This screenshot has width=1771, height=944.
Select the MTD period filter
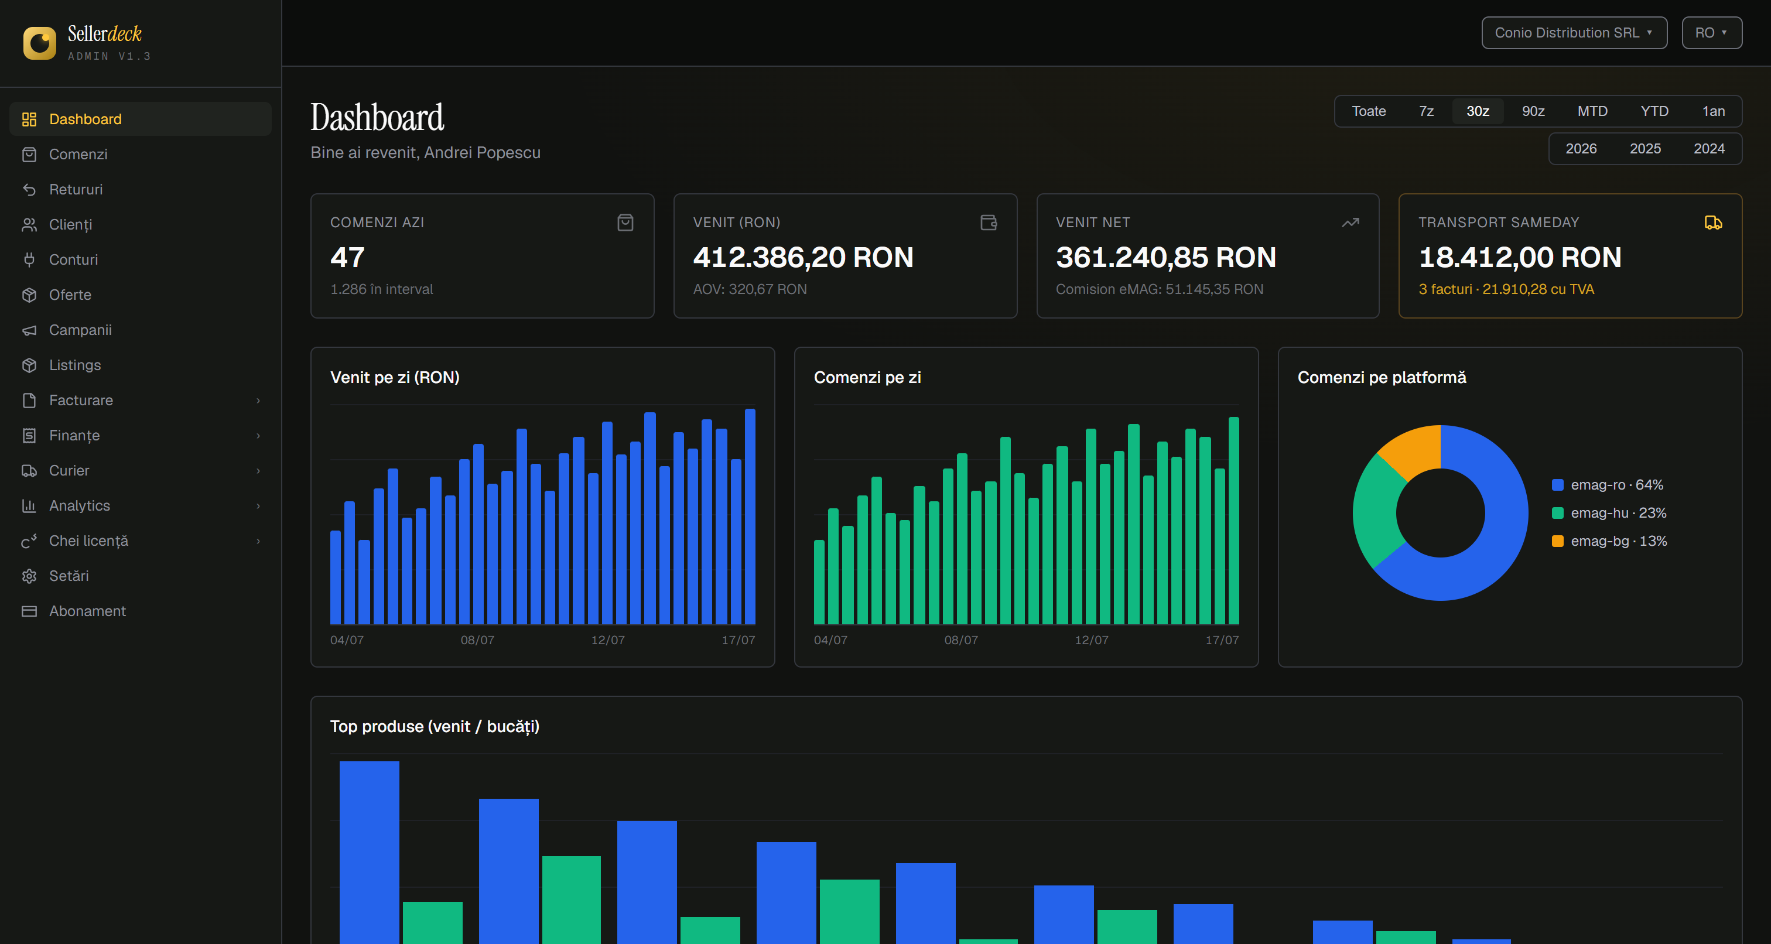click(1592, 111)
